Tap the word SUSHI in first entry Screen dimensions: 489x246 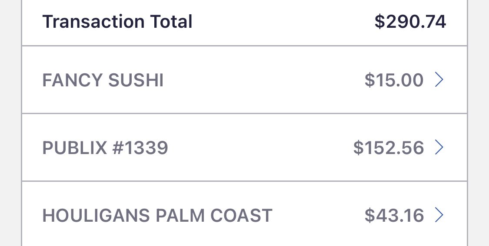136,80
